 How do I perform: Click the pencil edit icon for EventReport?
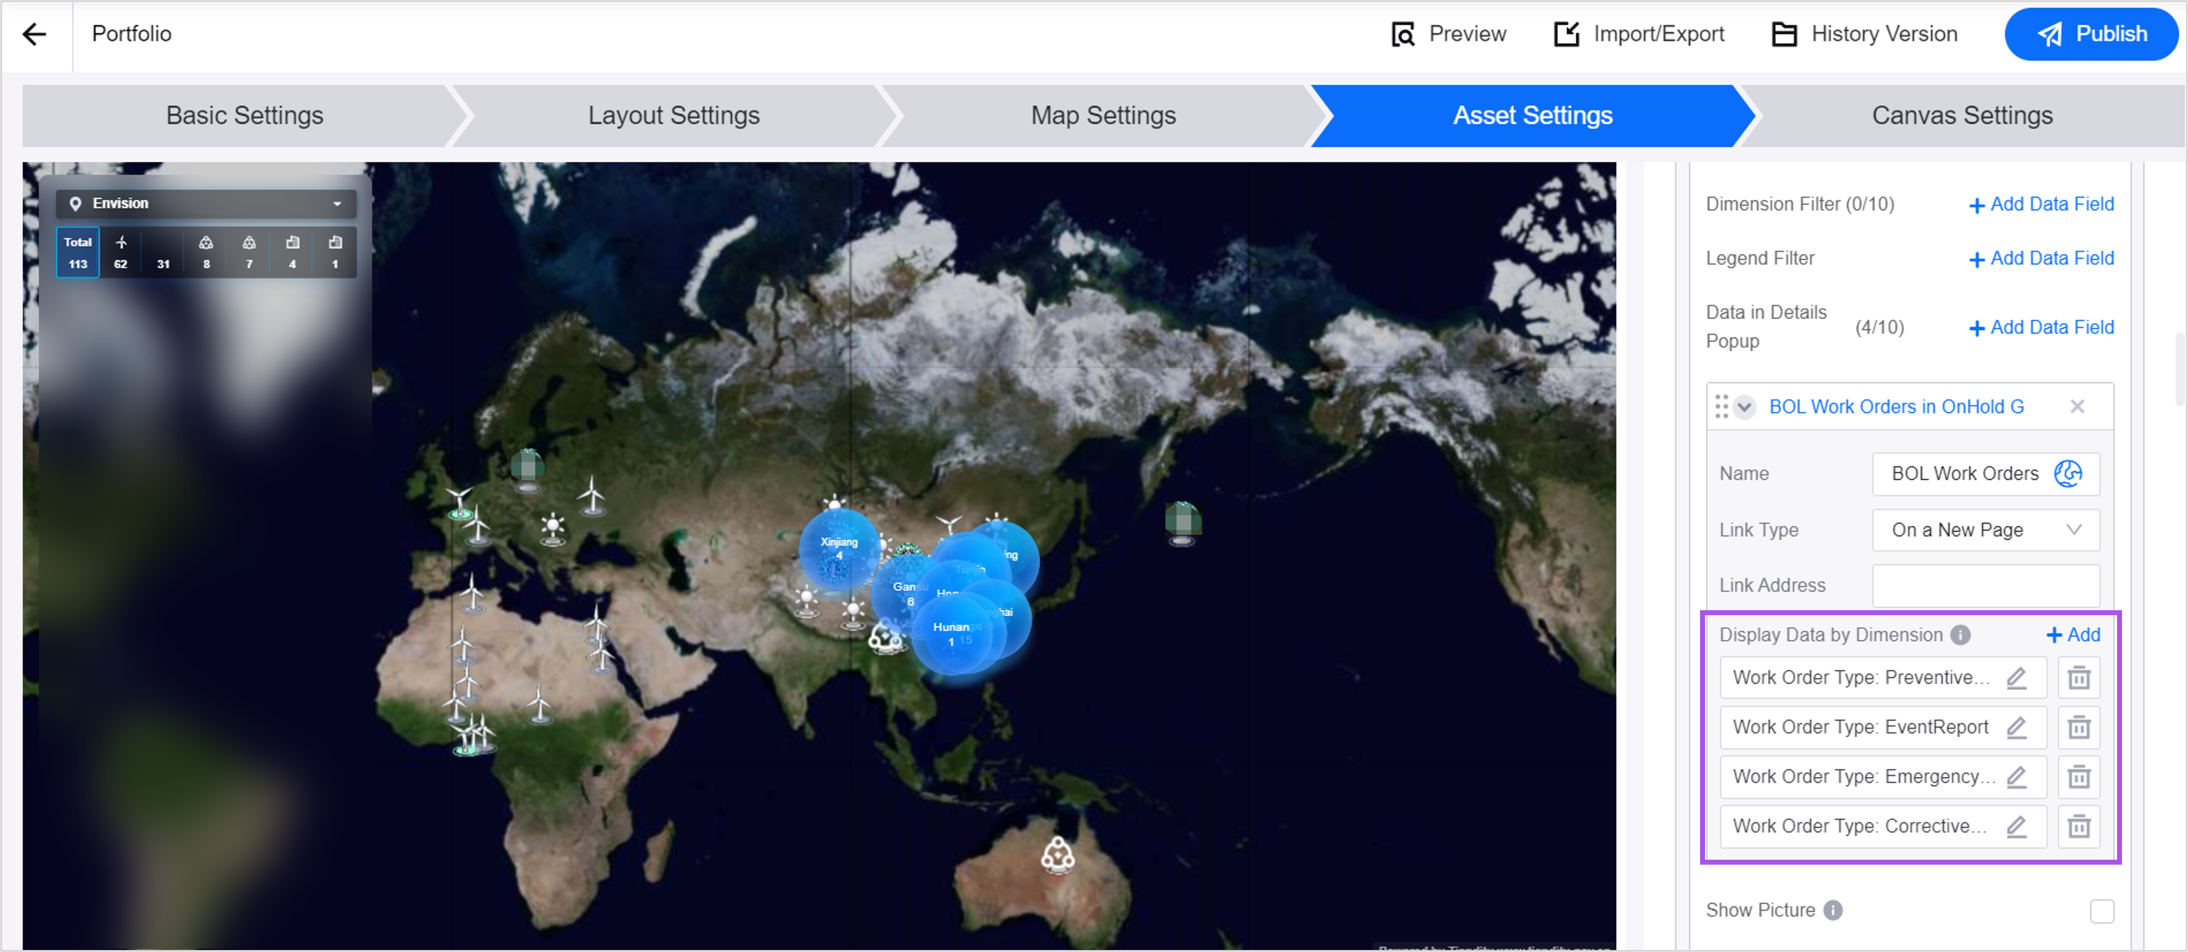coord(2016,728)
